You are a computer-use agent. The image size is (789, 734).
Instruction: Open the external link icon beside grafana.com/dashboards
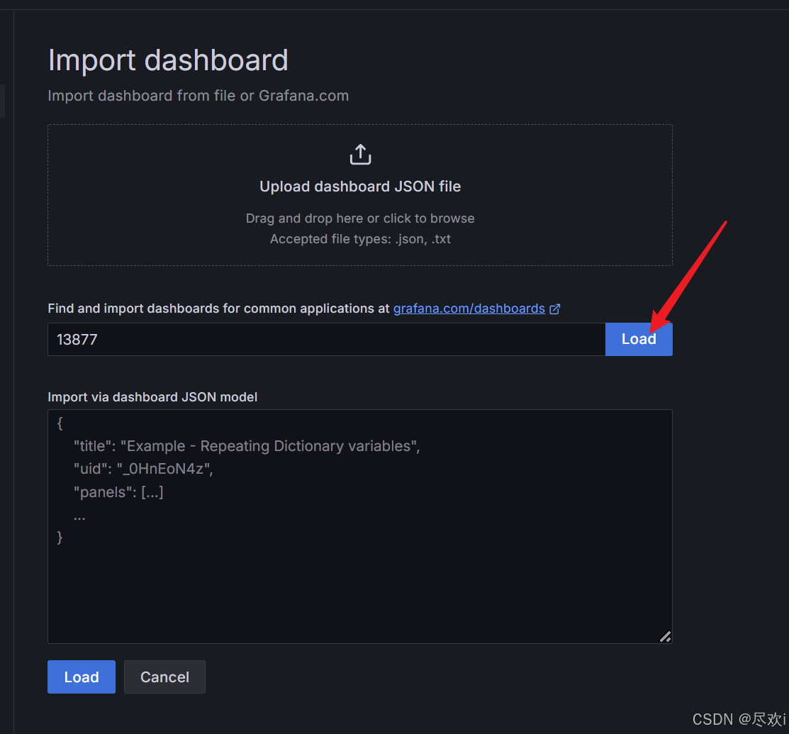click(x=554, y=308)
